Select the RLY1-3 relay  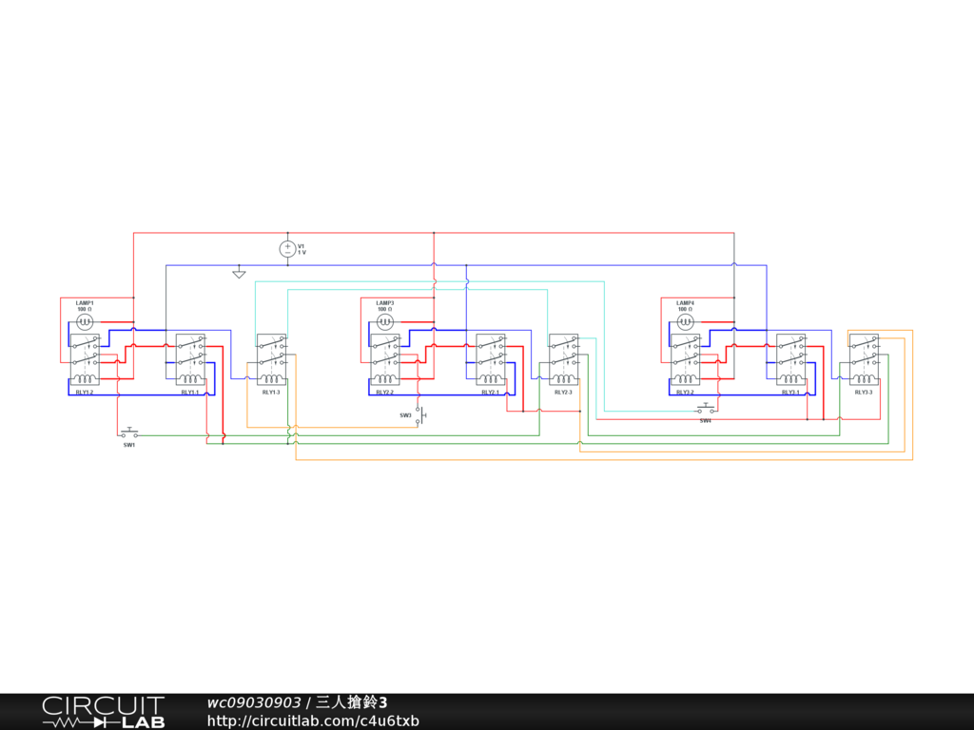point(271,360)
